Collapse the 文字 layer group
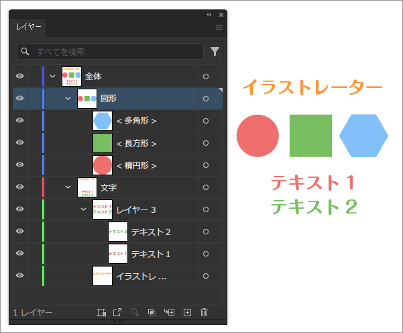This screenshot has width=403, height=333. click(68, 187)
